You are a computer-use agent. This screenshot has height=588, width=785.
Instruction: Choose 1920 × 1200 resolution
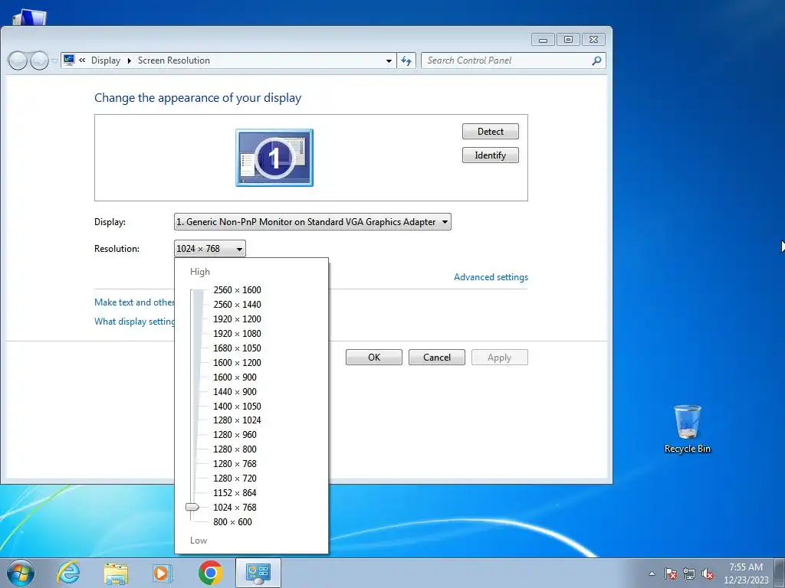click(237, 319)
